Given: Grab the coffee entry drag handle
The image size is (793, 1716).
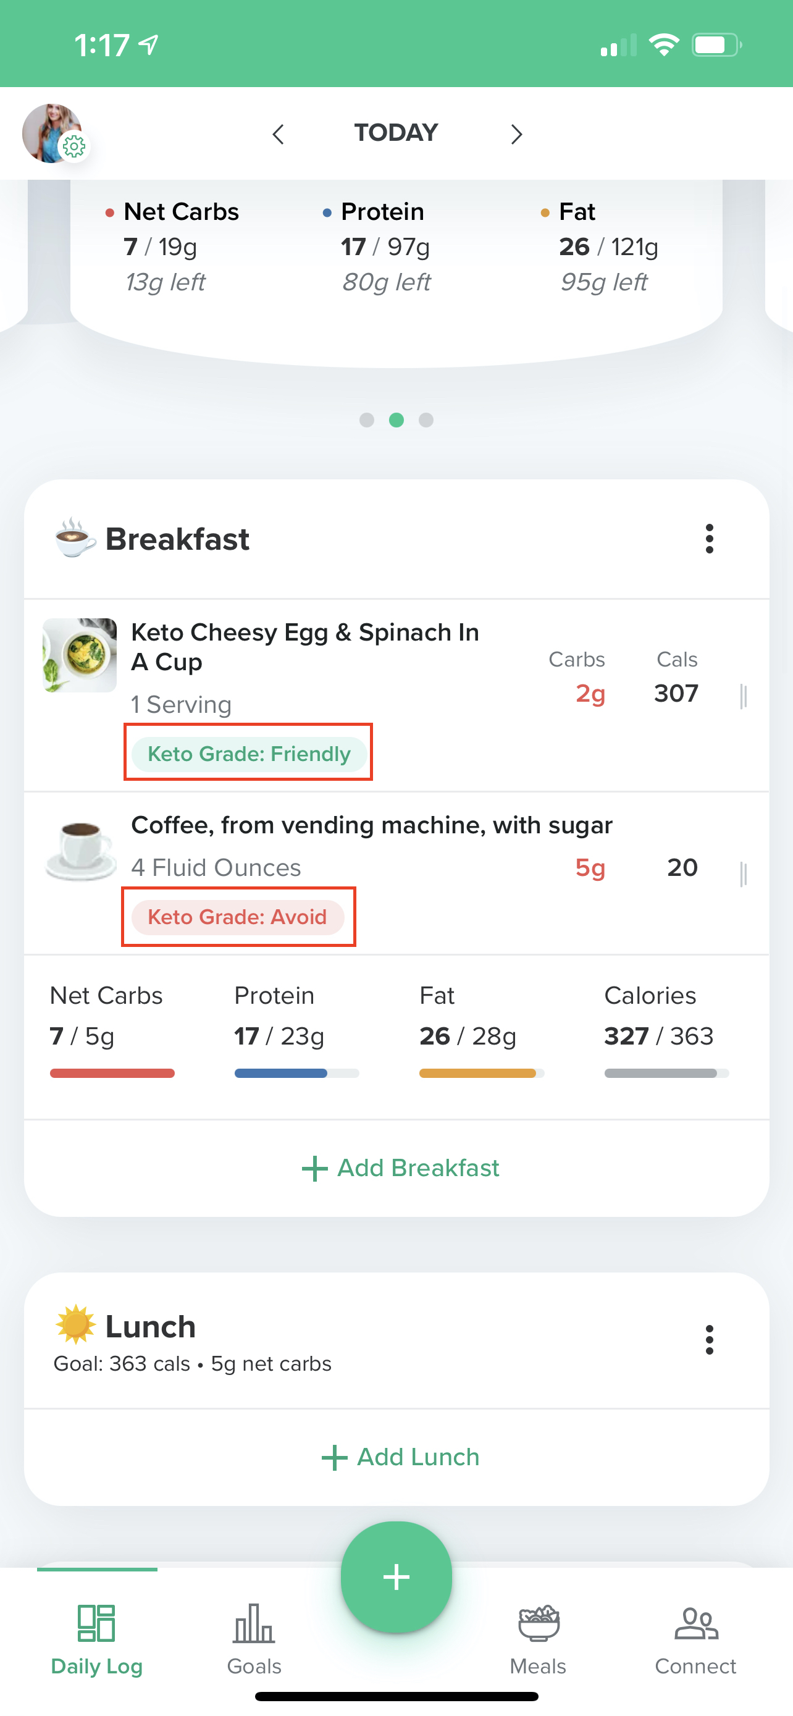Looking at the screenshot, I should [x=743, y=873].
